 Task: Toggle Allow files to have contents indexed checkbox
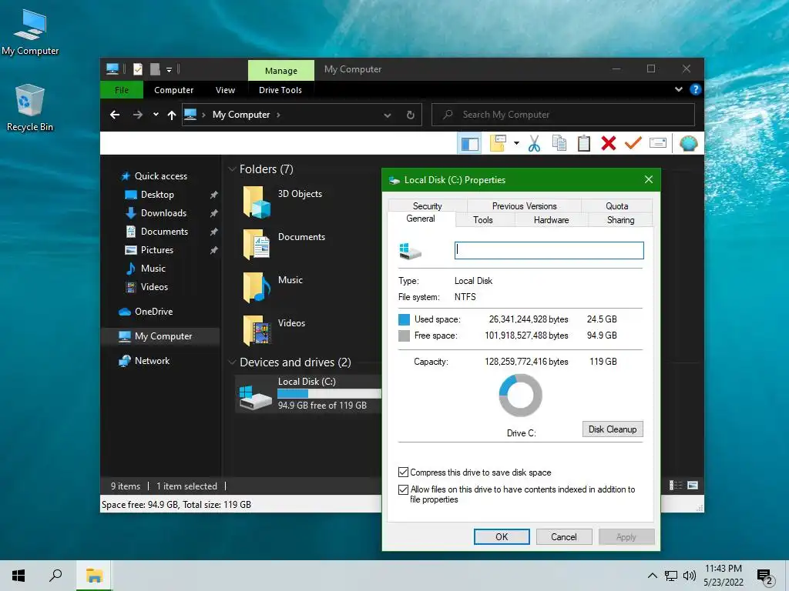coord(403,489)
